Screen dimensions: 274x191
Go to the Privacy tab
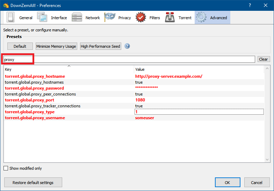117,17
